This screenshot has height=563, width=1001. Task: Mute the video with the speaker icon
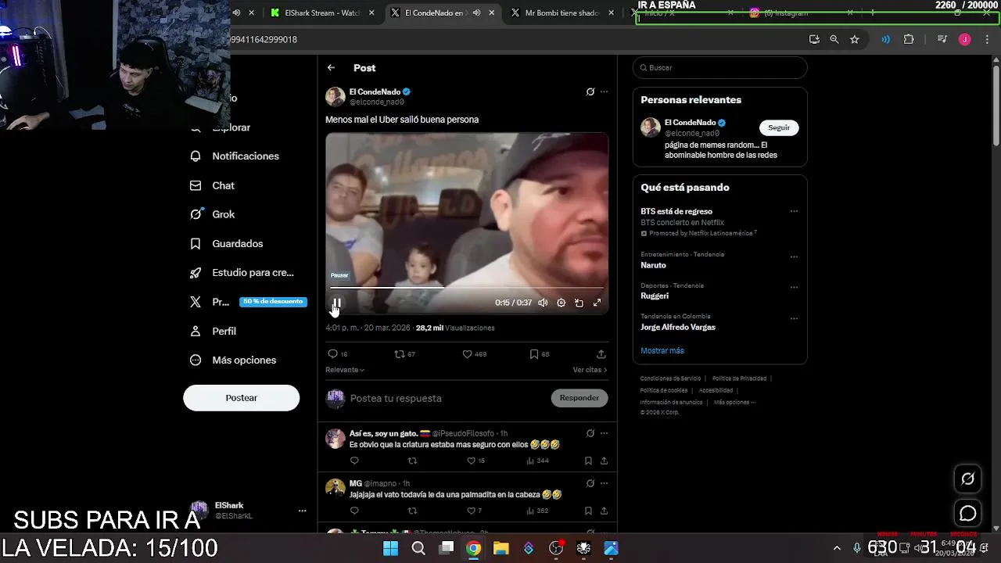pyautogui.click(x=543, y=303)
